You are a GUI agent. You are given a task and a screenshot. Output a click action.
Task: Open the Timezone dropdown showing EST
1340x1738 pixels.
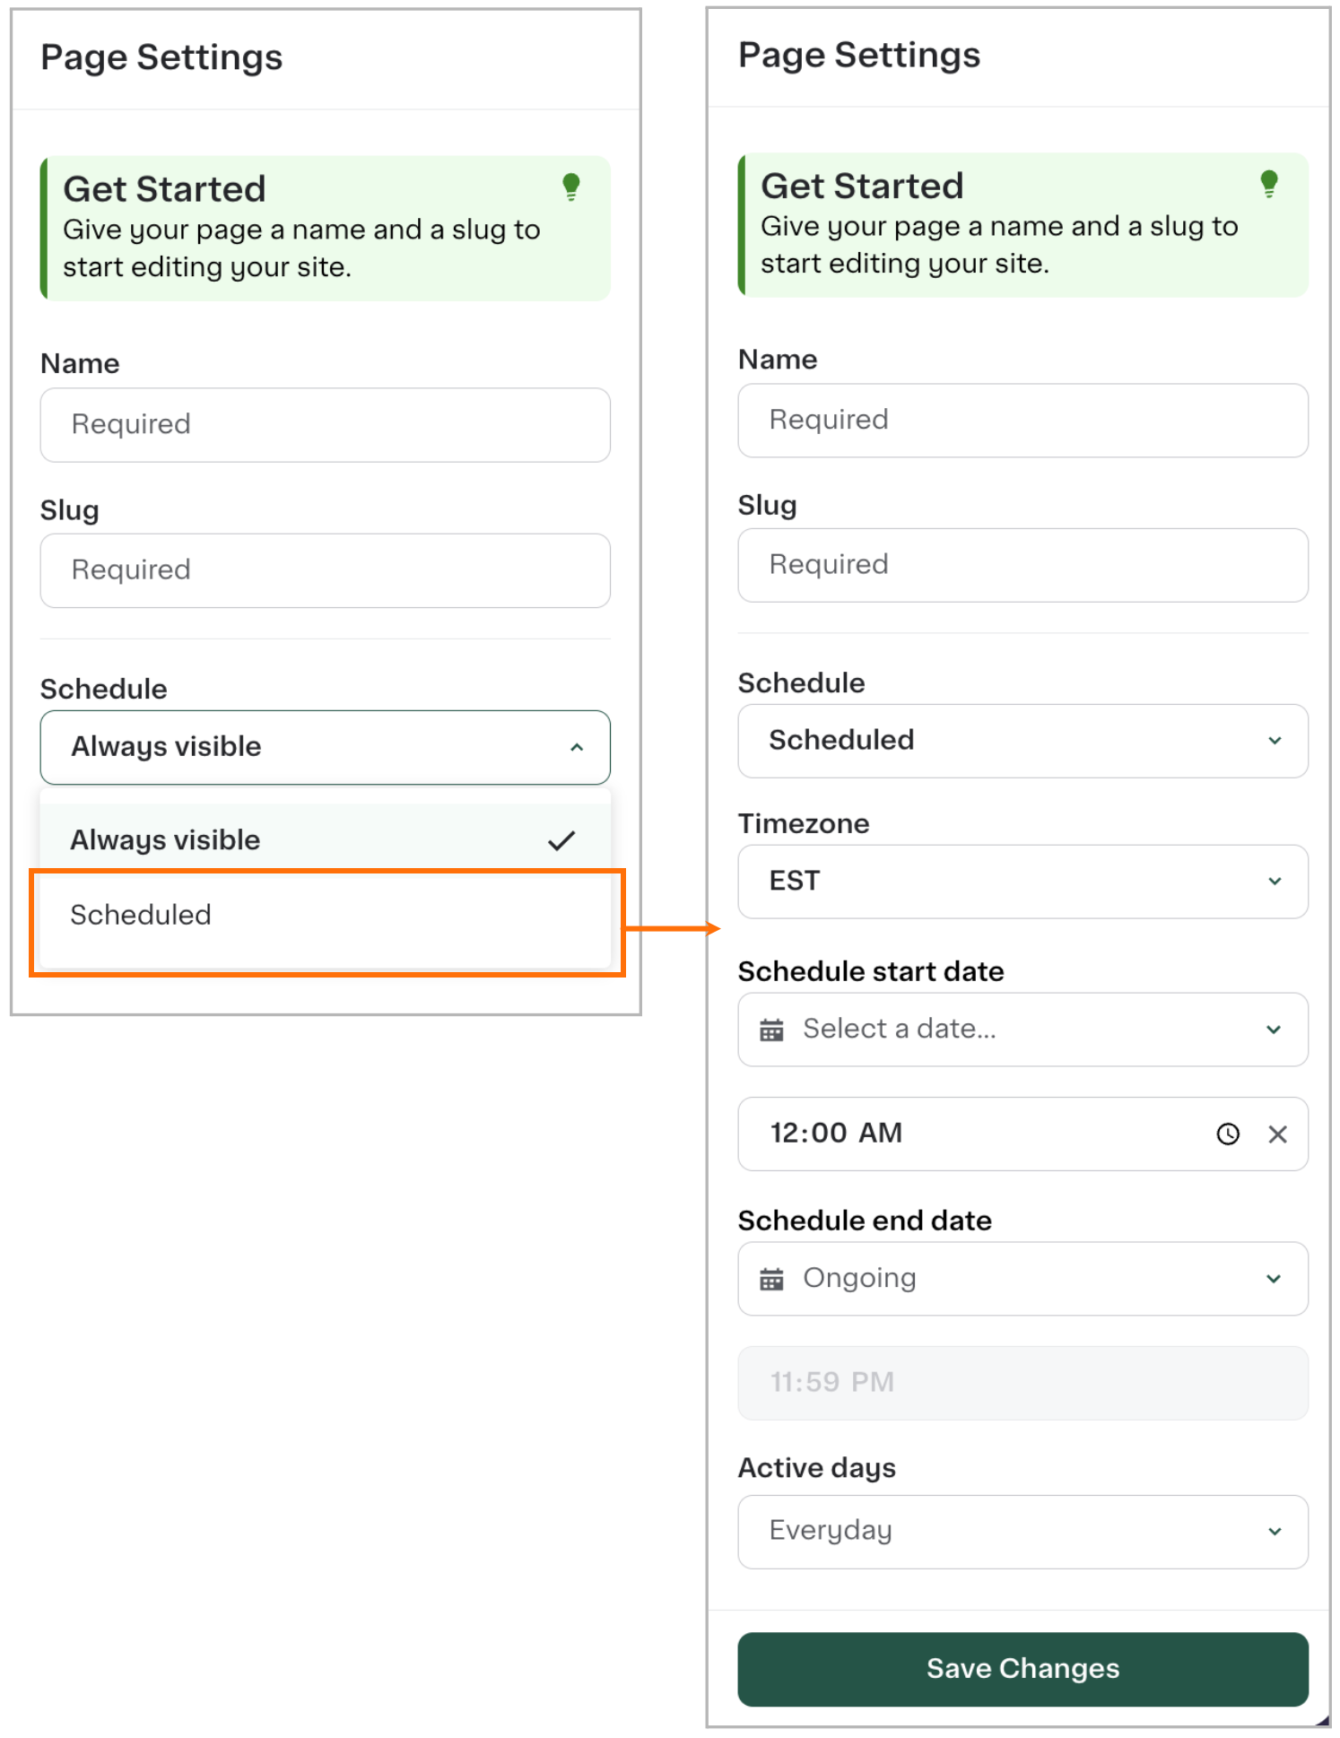pos(1022,882)
